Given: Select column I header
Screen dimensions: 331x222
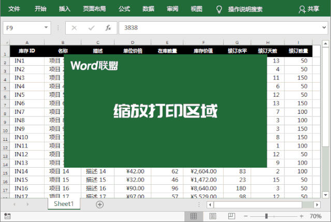Looking at the screenshot, I should tap(298, 42).
